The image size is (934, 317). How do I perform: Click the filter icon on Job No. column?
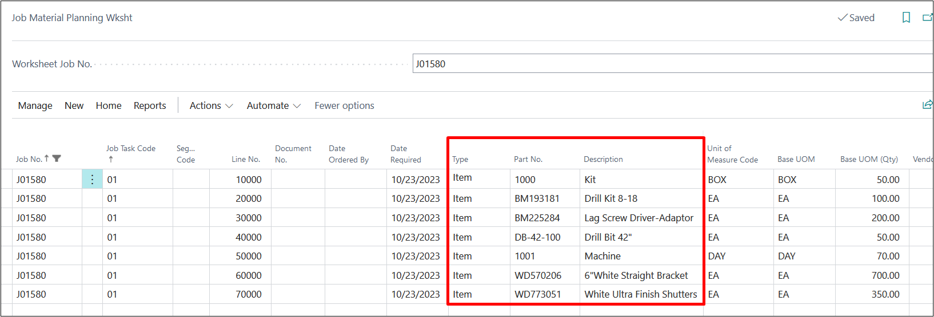[57, 159]
